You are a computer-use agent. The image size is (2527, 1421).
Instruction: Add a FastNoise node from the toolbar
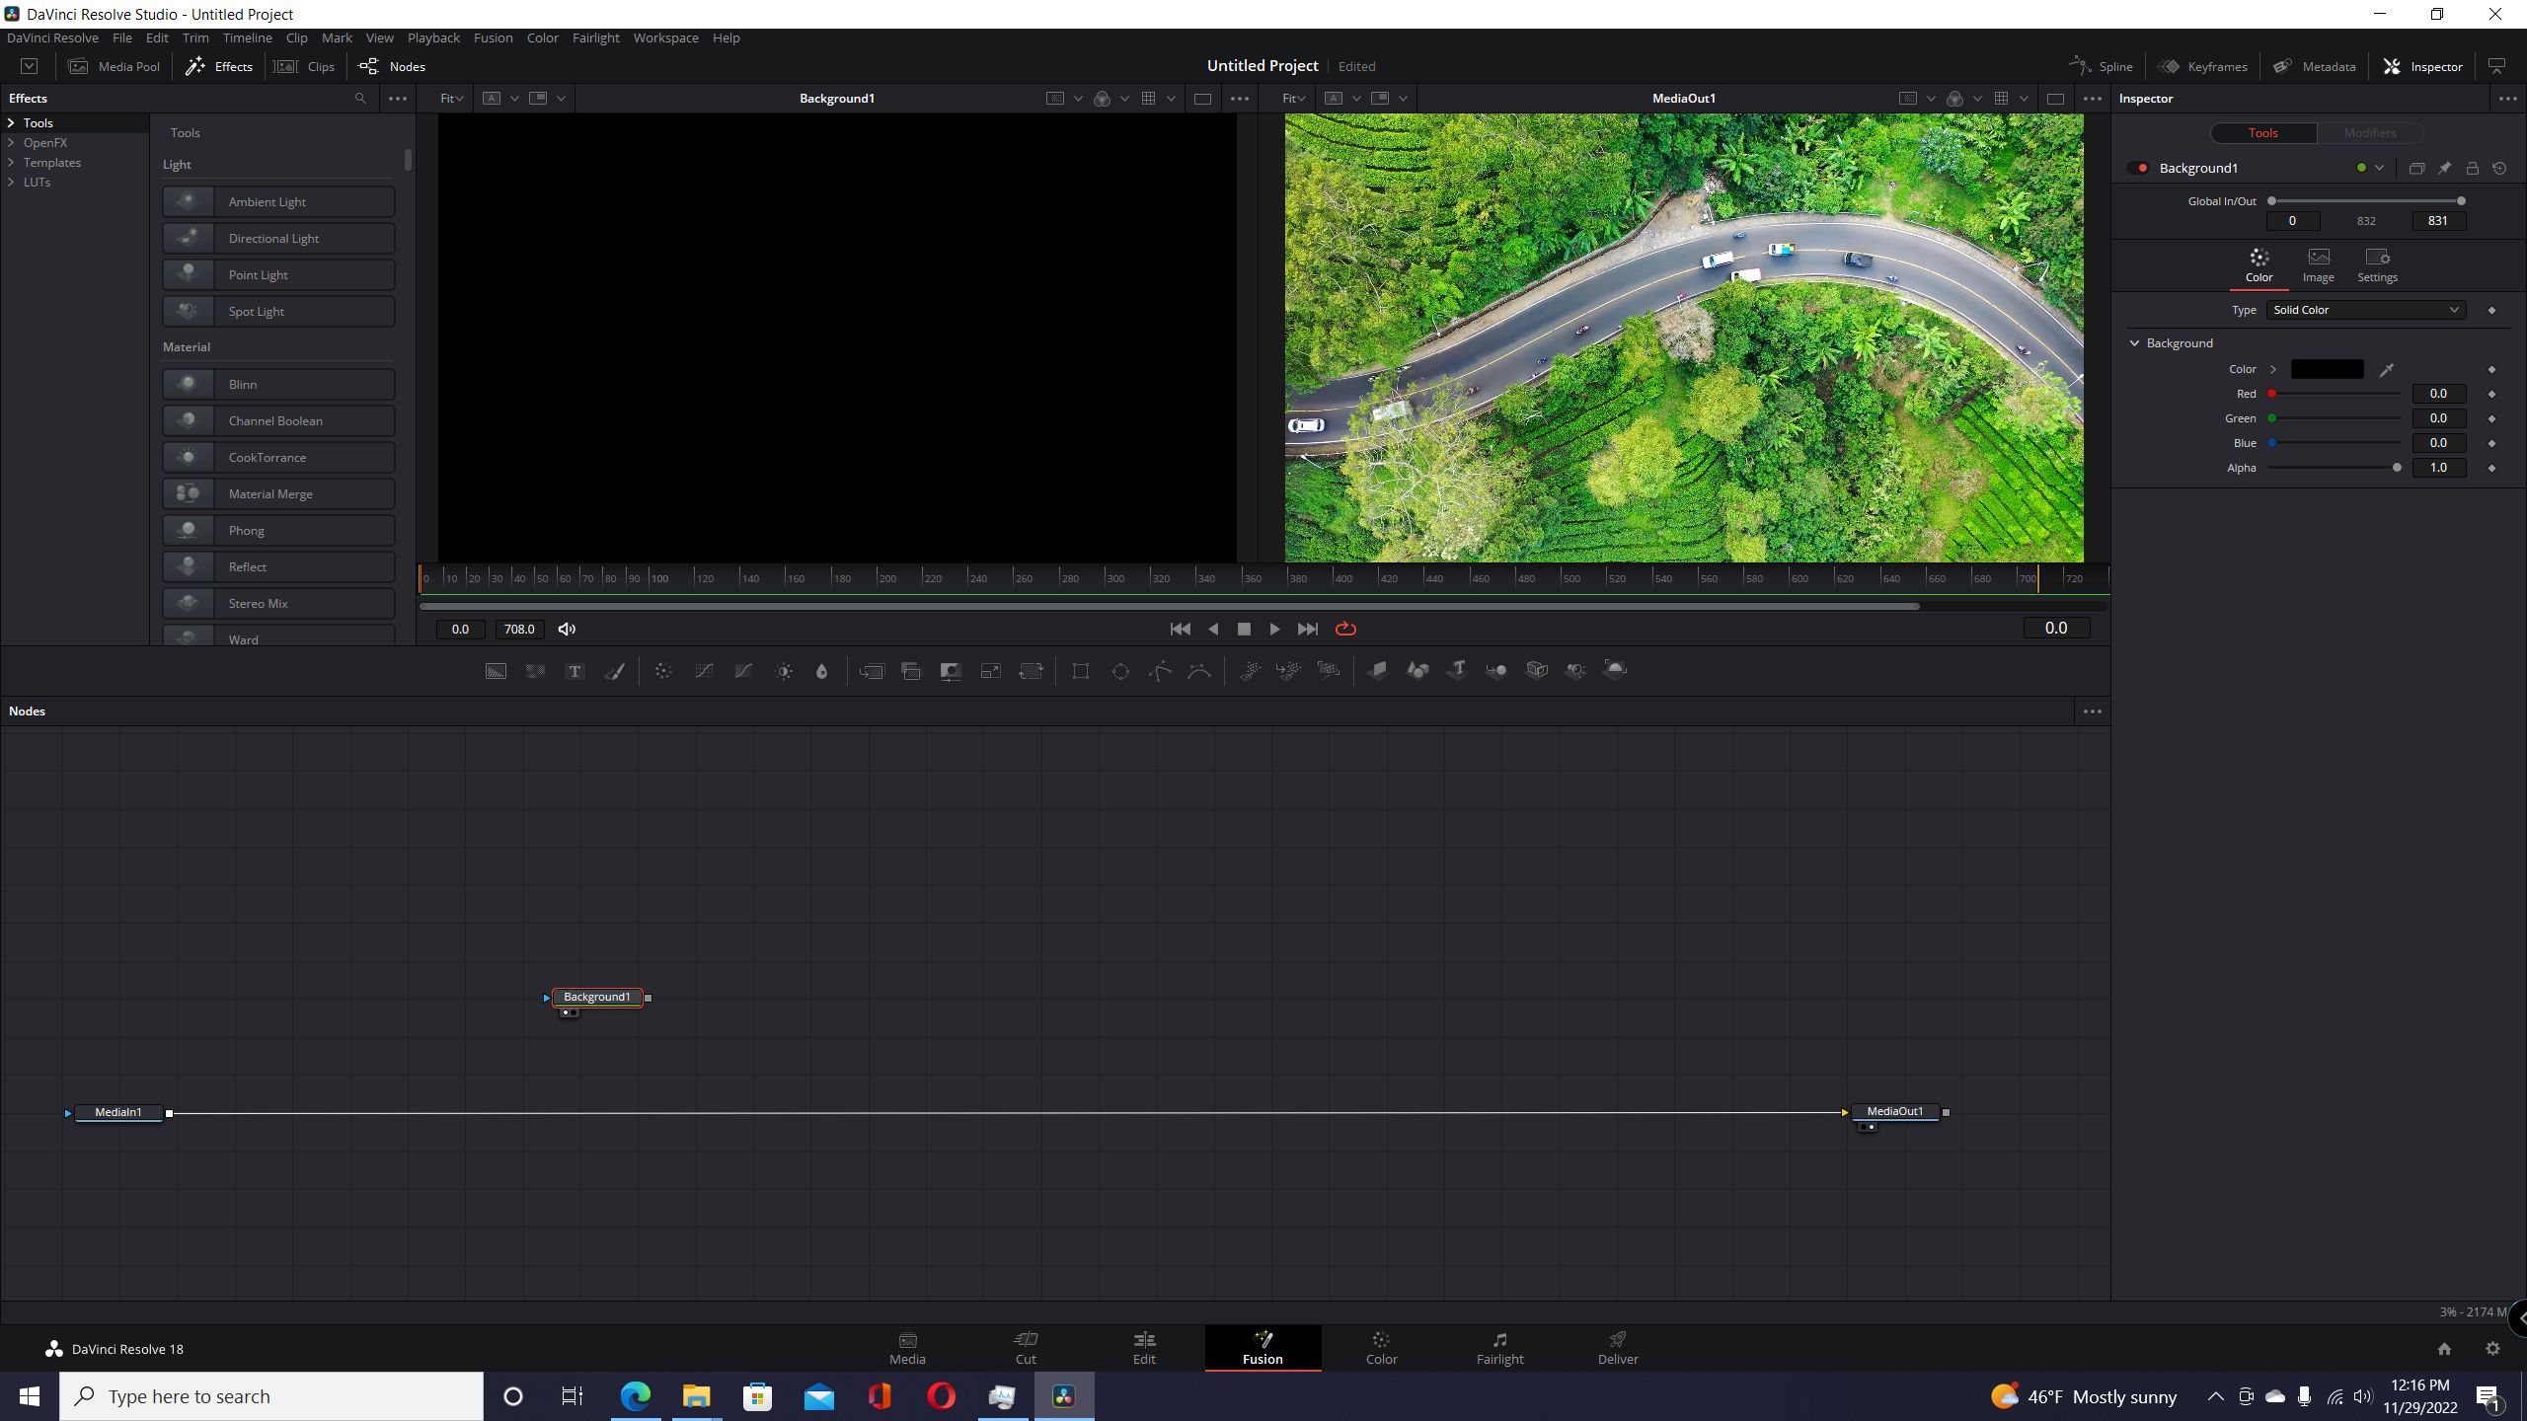(535, 671)
